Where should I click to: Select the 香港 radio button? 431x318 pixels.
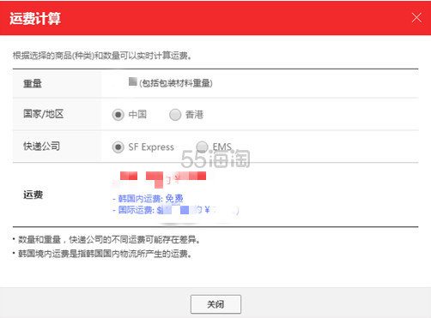[x=175, y=115]
